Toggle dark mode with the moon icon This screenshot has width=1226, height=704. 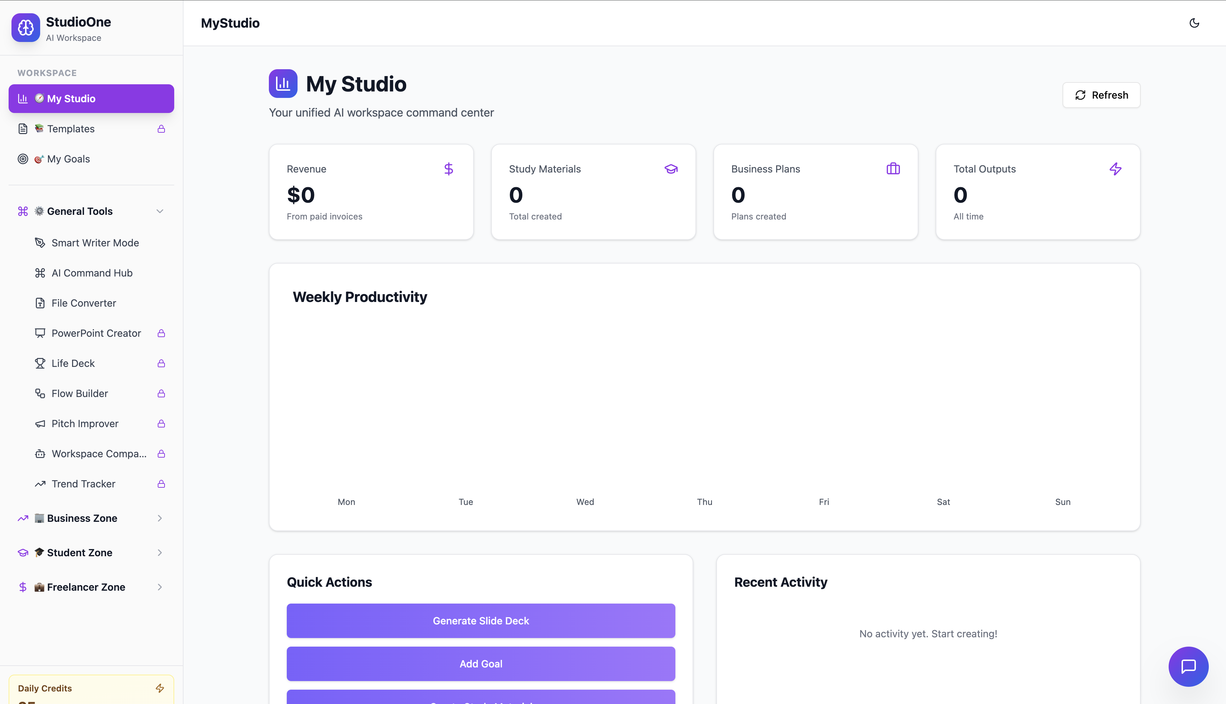point(1194,23)
